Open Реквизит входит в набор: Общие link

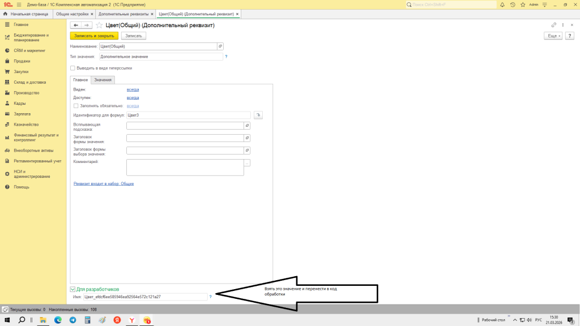pos(104,184)
